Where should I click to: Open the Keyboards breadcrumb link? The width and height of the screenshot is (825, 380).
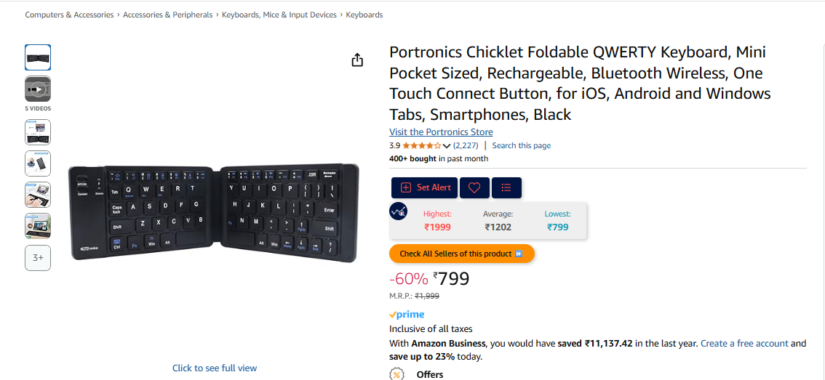tap(364, 15)
